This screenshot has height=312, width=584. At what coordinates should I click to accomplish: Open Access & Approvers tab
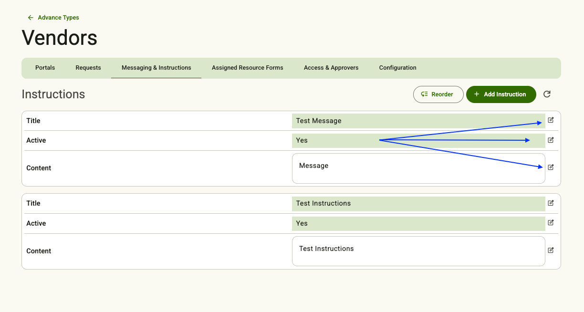tap(331, 68)
